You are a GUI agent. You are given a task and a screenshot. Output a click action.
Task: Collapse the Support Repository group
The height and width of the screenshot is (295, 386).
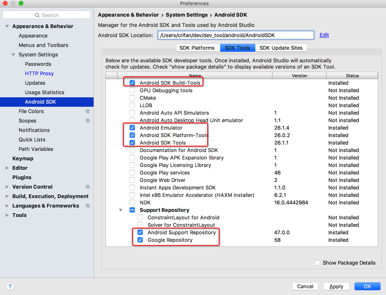coord(121,210)
